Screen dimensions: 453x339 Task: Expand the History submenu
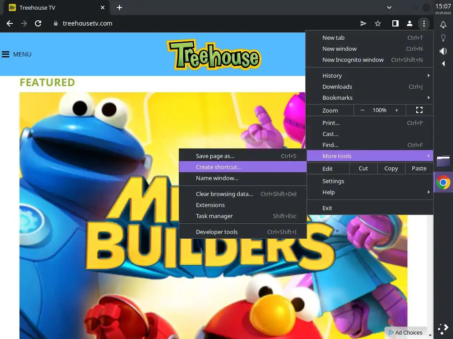[x=369, y=75]
